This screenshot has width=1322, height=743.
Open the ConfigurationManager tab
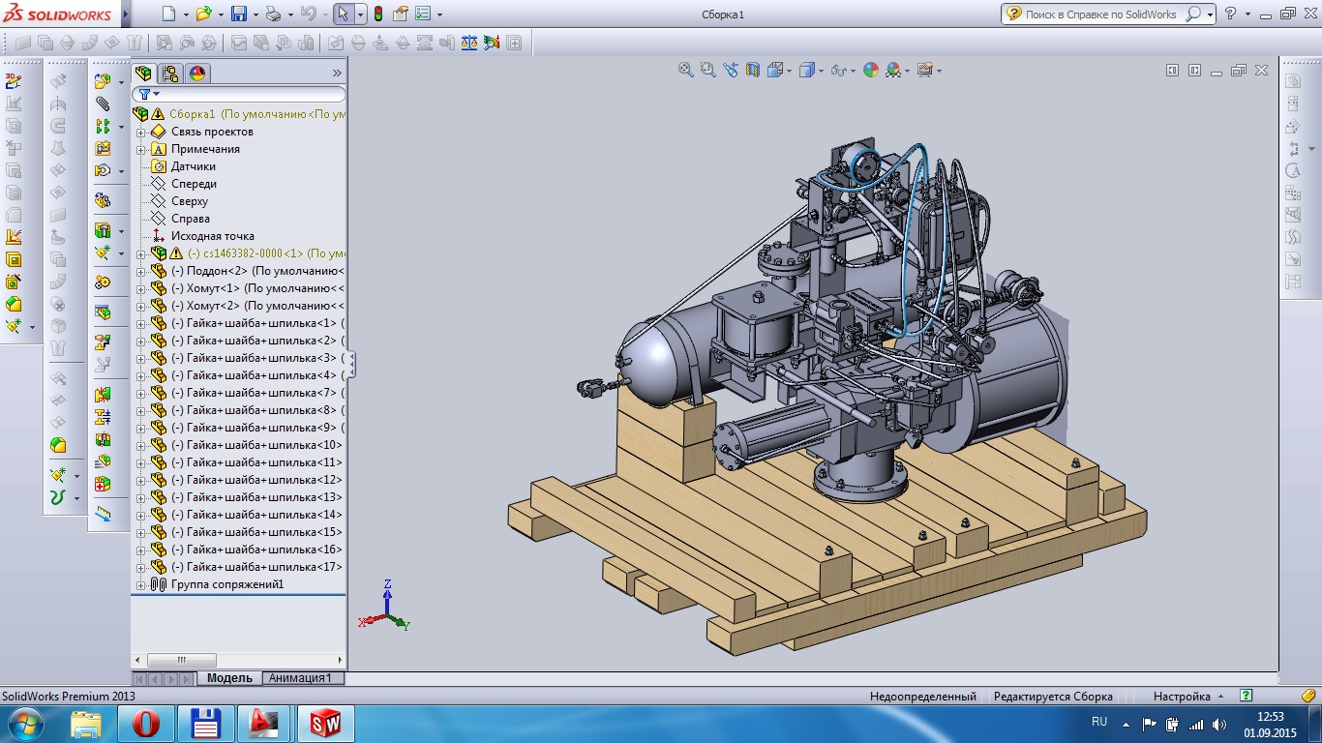[170, 73]
